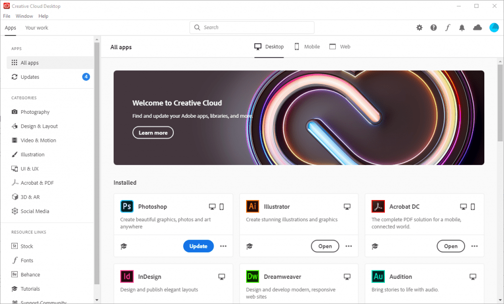Select All apps in the sidebar

pyautogui.click(x=50, y=63)
